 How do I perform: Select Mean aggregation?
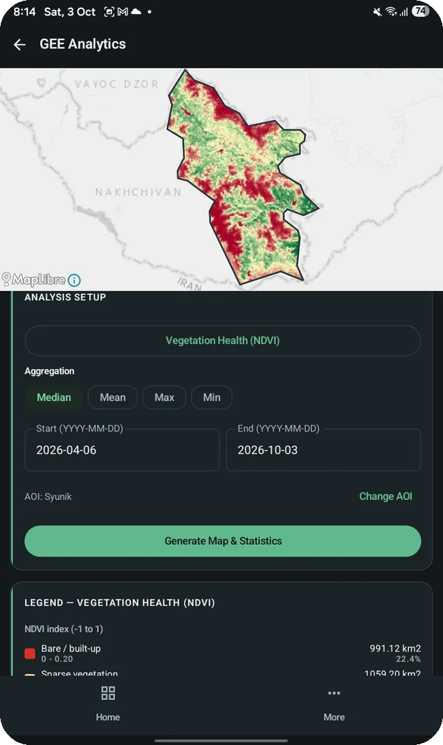click(x=113, y=397)
